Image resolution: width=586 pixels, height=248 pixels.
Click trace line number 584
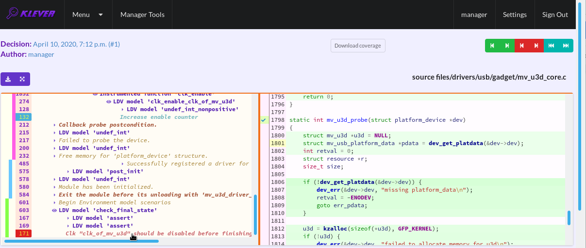[x=24, y=195]
